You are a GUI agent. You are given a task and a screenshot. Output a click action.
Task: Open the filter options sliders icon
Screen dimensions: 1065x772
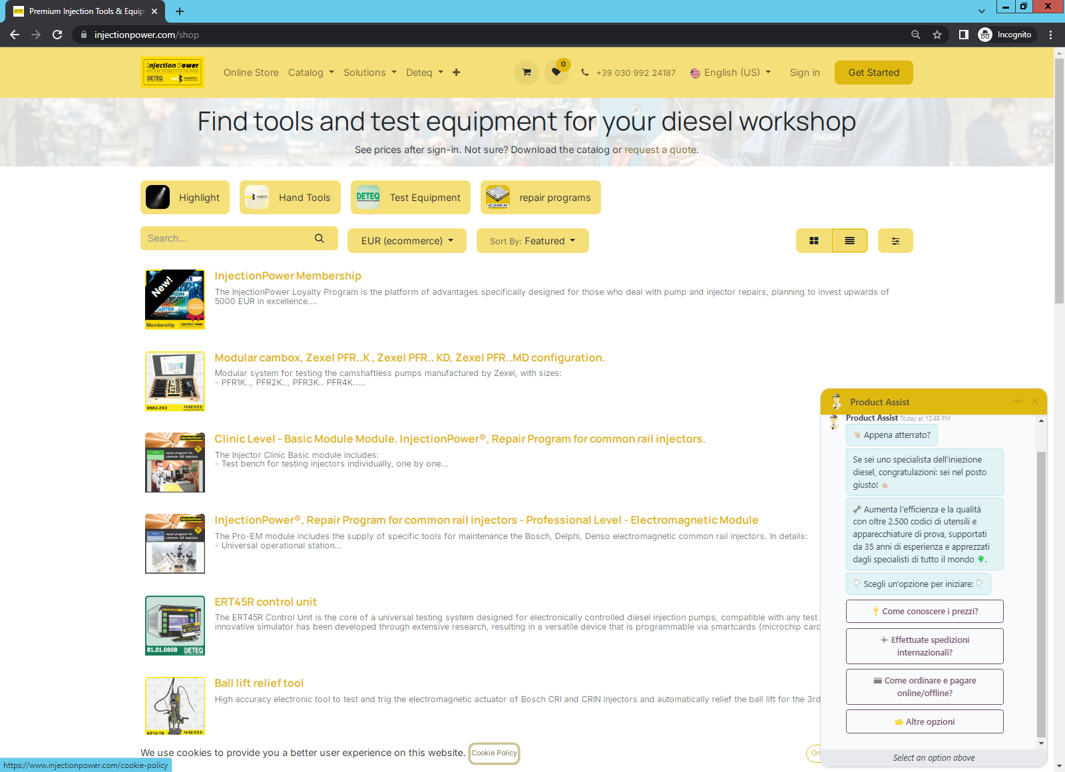click(895, 241)
